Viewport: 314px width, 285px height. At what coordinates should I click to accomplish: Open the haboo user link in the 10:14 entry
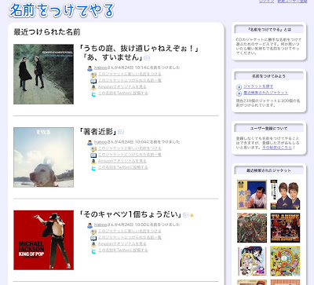[x=100, y=68]
